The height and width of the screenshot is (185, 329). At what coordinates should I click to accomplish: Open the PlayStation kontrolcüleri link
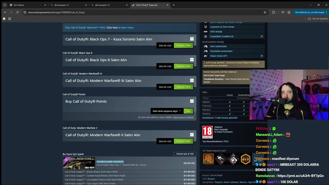pyautogui.click(x=221, y=51)
